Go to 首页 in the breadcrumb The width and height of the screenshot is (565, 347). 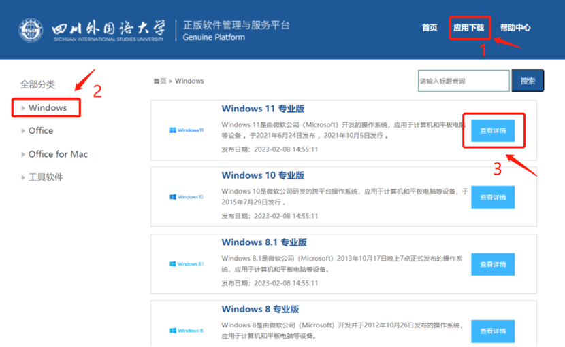click(159, 81)
